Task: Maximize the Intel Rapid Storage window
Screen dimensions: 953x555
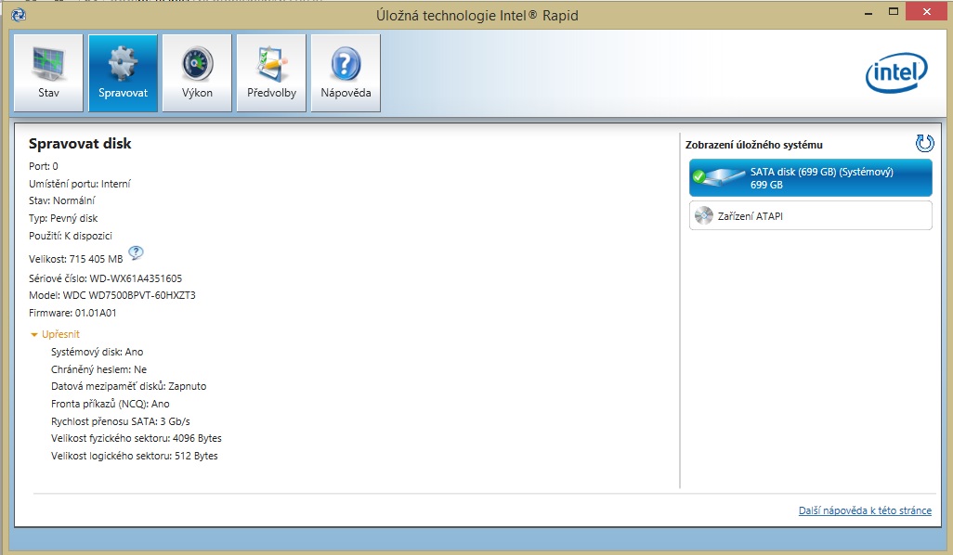Action: [x=894, y=11]
